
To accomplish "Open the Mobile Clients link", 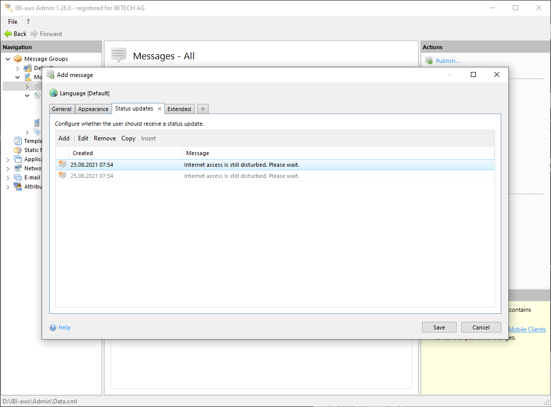I will pyautogui.click(x=527, y=329).
